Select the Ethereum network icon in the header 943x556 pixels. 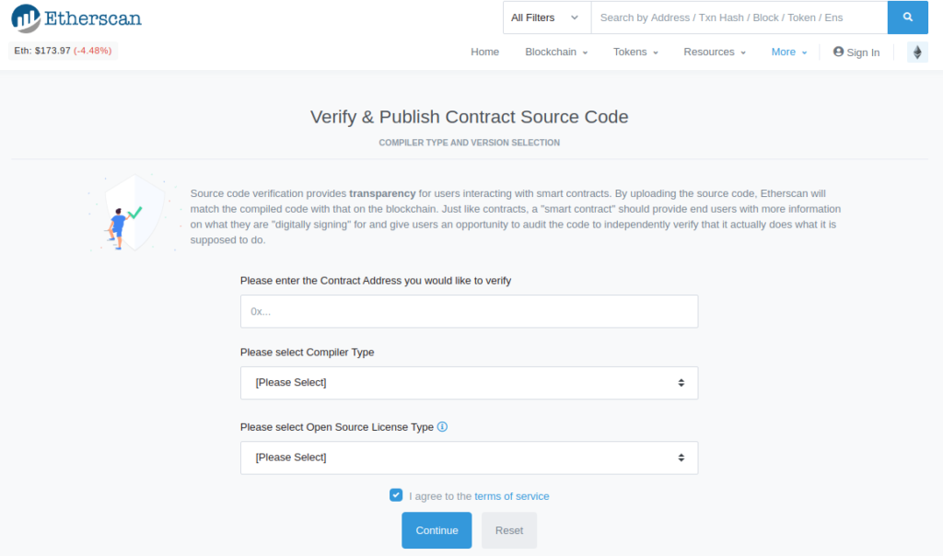(916, 52)
